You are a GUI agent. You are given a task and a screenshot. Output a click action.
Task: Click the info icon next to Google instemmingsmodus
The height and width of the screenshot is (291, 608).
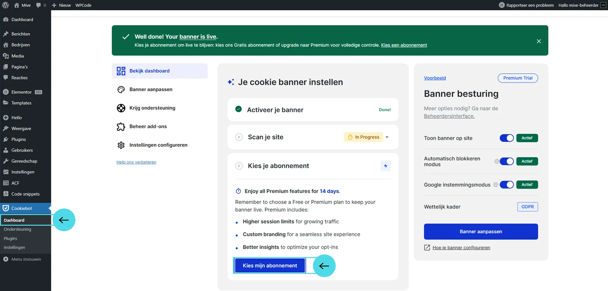495,185
